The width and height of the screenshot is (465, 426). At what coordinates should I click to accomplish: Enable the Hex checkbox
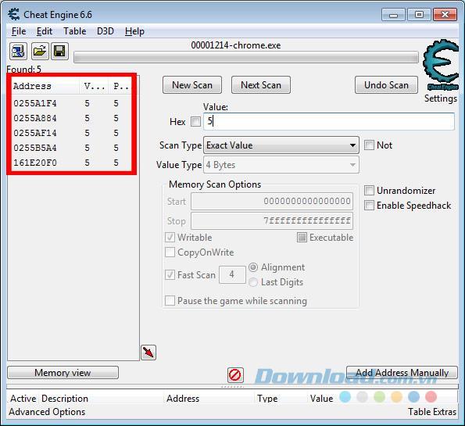coord(195,121)
